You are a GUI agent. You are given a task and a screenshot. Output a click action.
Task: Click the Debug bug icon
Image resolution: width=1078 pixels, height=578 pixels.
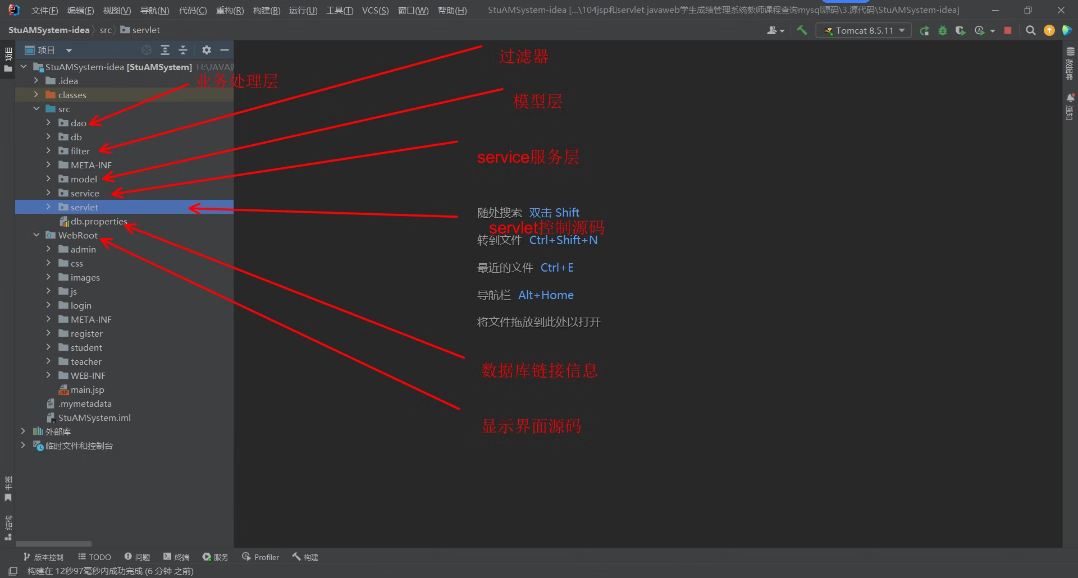pyautogui.click(x=943, y=31)
